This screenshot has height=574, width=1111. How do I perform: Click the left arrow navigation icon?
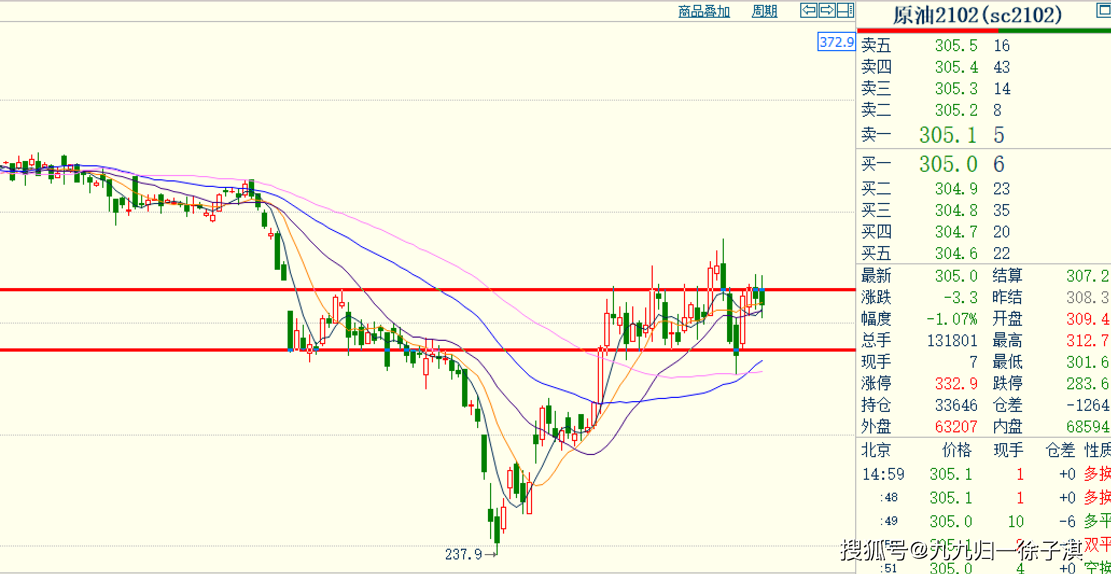808,10
